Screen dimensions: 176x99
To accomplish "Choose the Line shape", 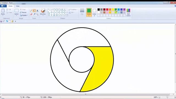I will point(49,10).
